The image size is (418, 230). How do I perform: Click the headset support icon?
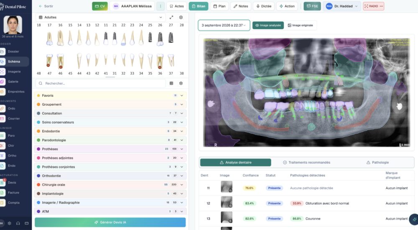18,223
